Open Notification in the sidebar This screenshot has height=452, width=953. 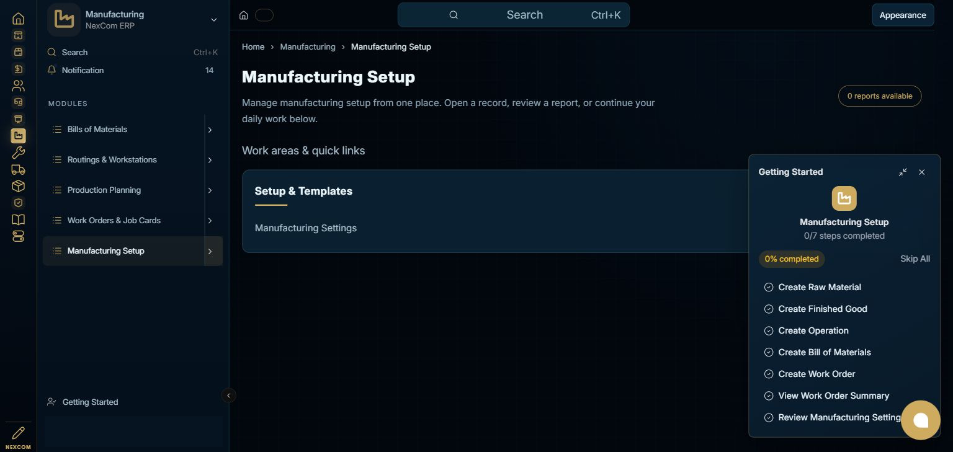tap(133, 70)
